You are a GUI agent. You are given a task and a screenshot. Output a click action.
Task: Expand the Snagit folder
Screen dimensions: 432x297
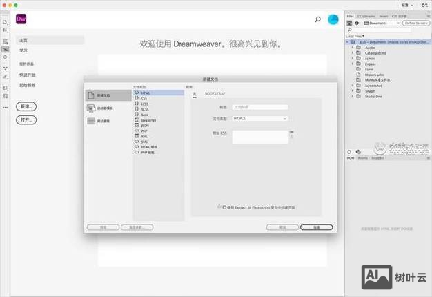tap(353, 90)
